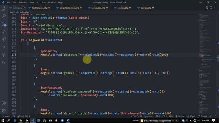Click the activity bar icon below Extensions
219x123 pixels.
point(4,47)
